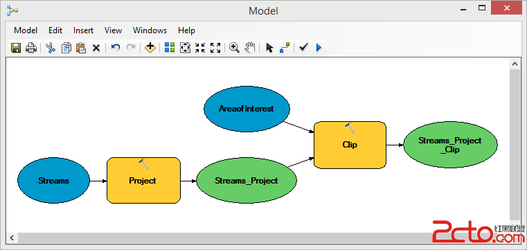Delete selected element with the X icon
The height and width of the screenshot is (250, 527).
tap(96, 48)
